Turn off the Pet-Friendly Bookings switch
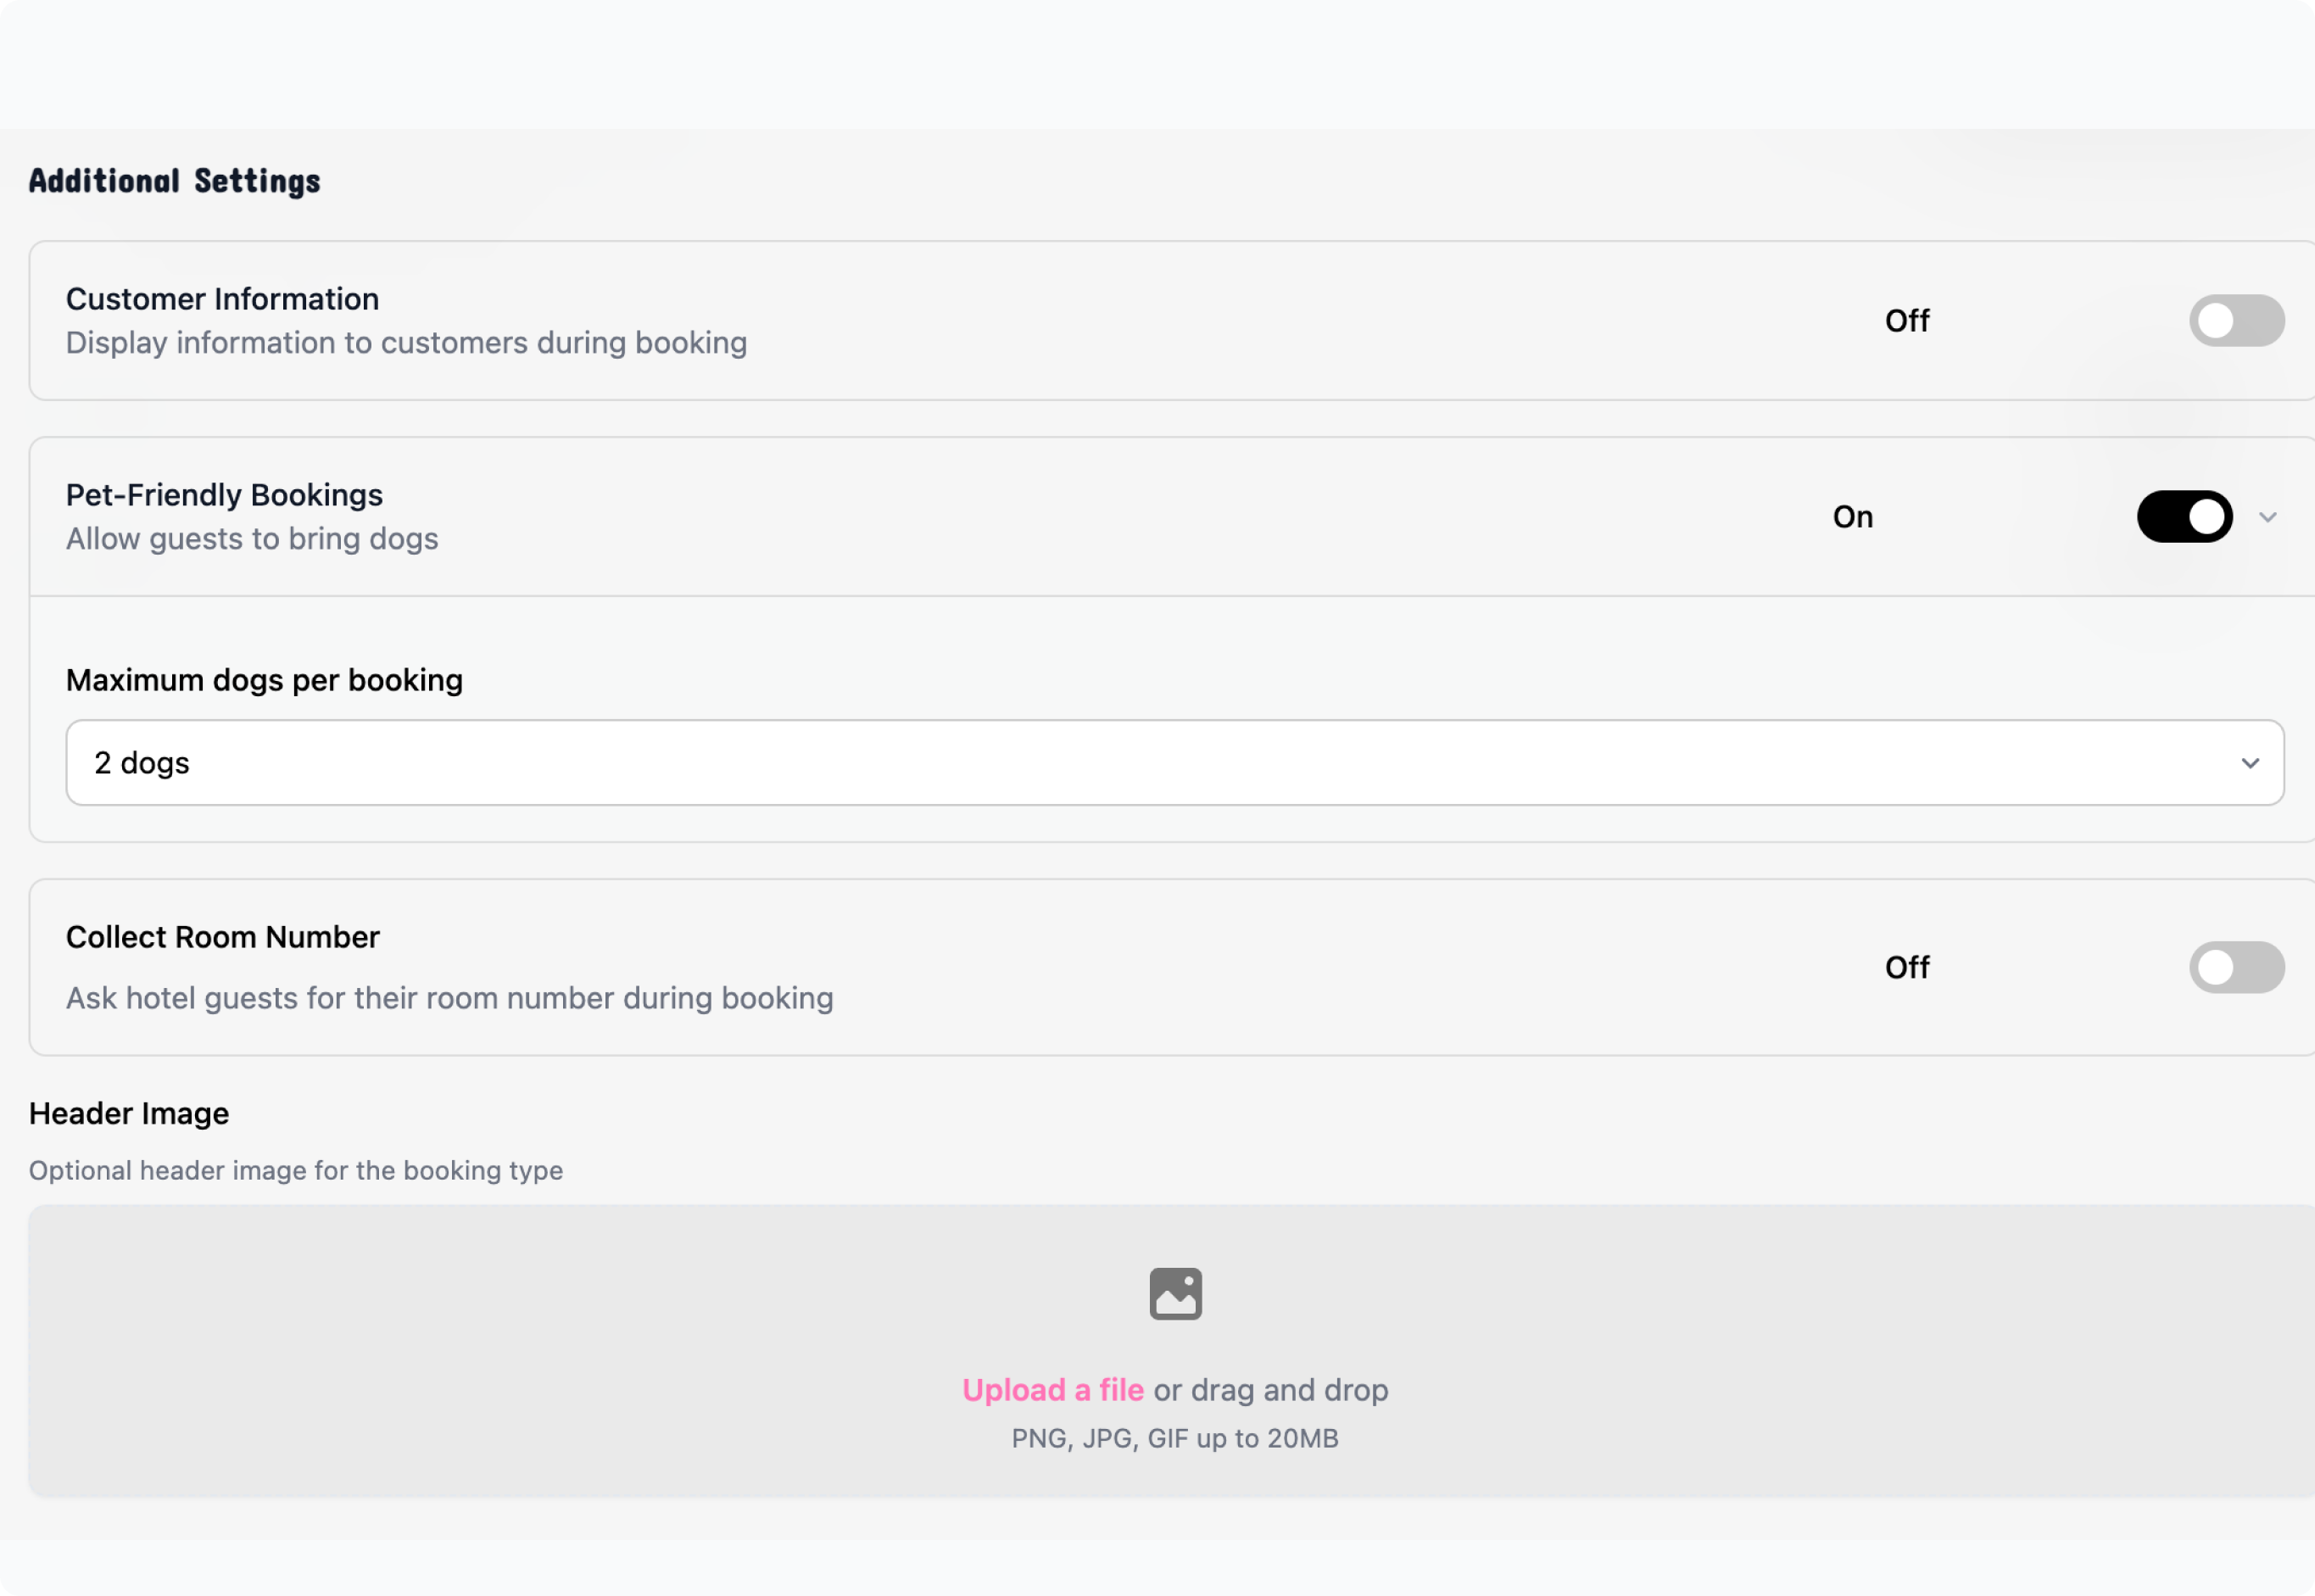This screenshot has height=1596, width=2315. [x=2184, y=517]
